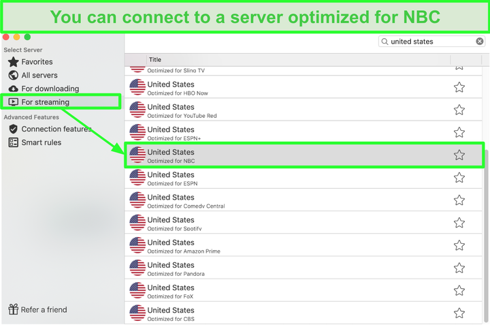Favorite the Comedy Central optimized server
Screen dimensions: 490x325
click(x=459, y=200)
